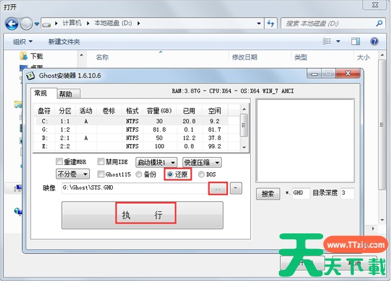Open the 启动模块1 dropdown
391x281 pixels.
tap(156, 162)
